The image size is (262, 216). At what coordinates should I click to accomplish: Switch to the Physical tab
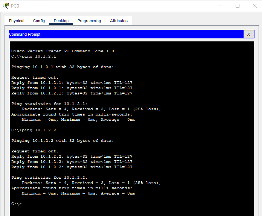tap(17, 21)
